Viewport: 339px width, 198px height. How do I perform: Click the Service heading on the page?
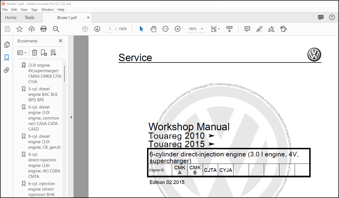tap(135, 58)
